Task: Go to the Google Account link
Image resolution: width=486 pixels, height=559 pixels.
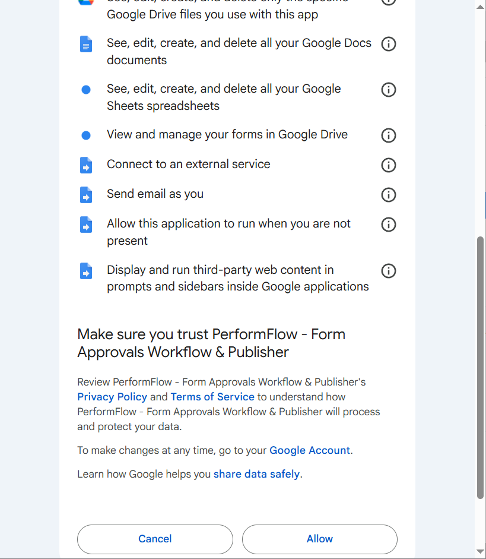Action: point(310,450)
